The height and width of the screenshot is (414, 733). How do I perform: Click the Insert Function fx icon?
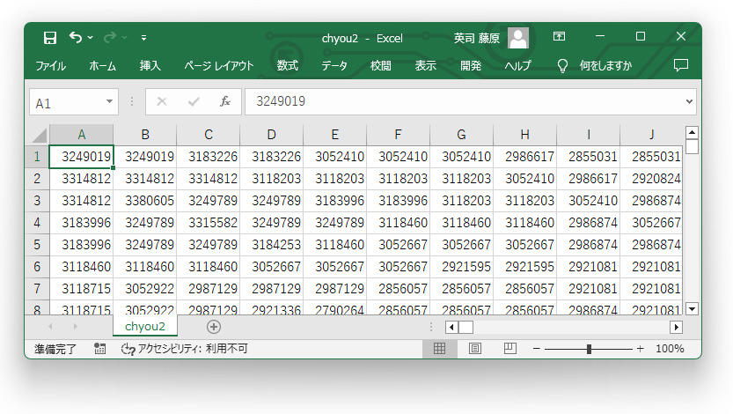[225, 101]
